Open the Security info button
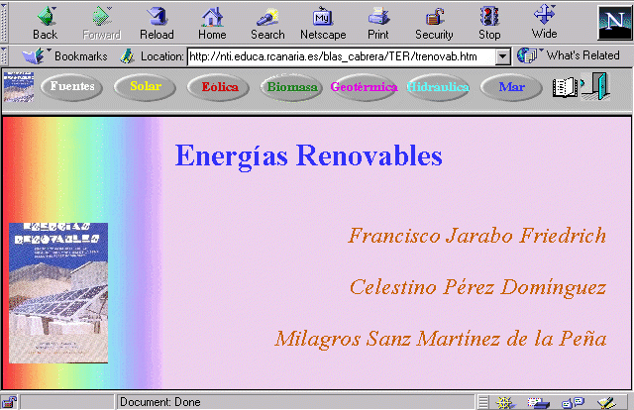The height and width of the screenshot is (410, 634). coord(434,22)
